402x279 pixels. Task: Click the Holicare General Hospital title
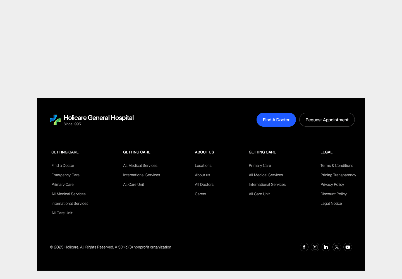click(99, 118)
